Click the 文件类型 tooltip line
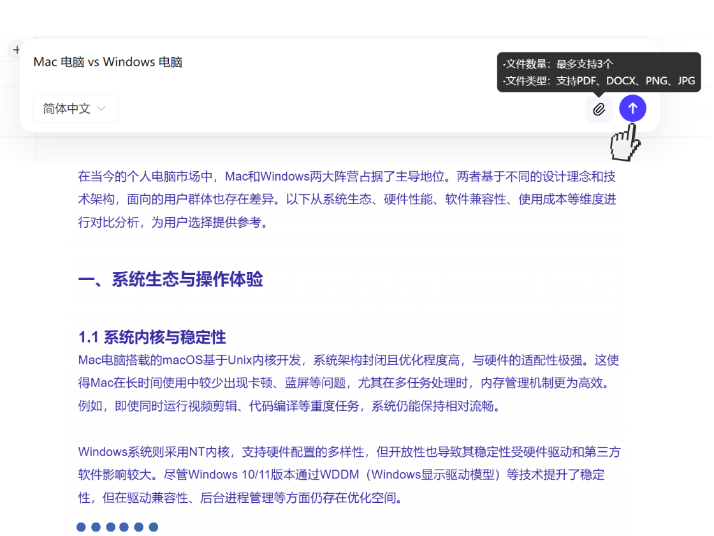Image resolution: width=714 pixels, height=536 pixels. (596, 81)
